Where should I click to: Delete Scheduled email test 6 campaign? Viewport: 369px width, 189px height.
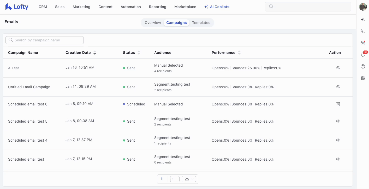pos(338,104)
